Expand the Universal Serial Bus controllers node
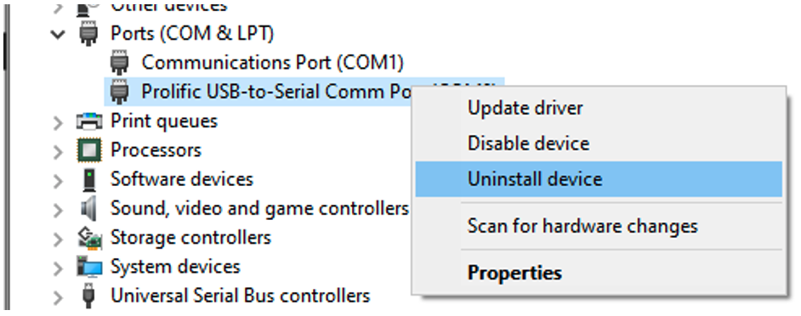The image size is (801, 316). click(x=58, y=297)
